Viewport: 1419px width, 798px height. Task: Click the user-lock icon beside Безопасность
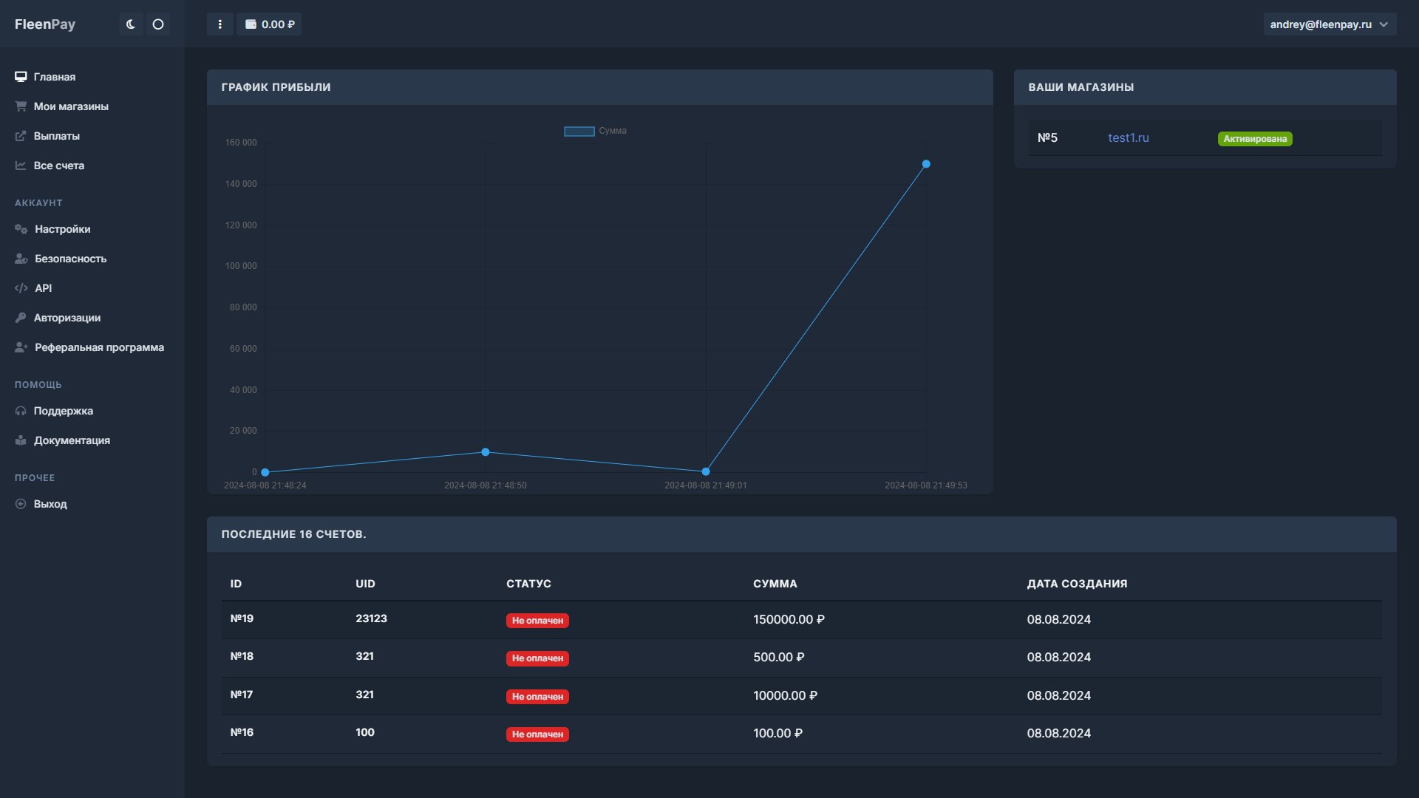coord(21,259)
